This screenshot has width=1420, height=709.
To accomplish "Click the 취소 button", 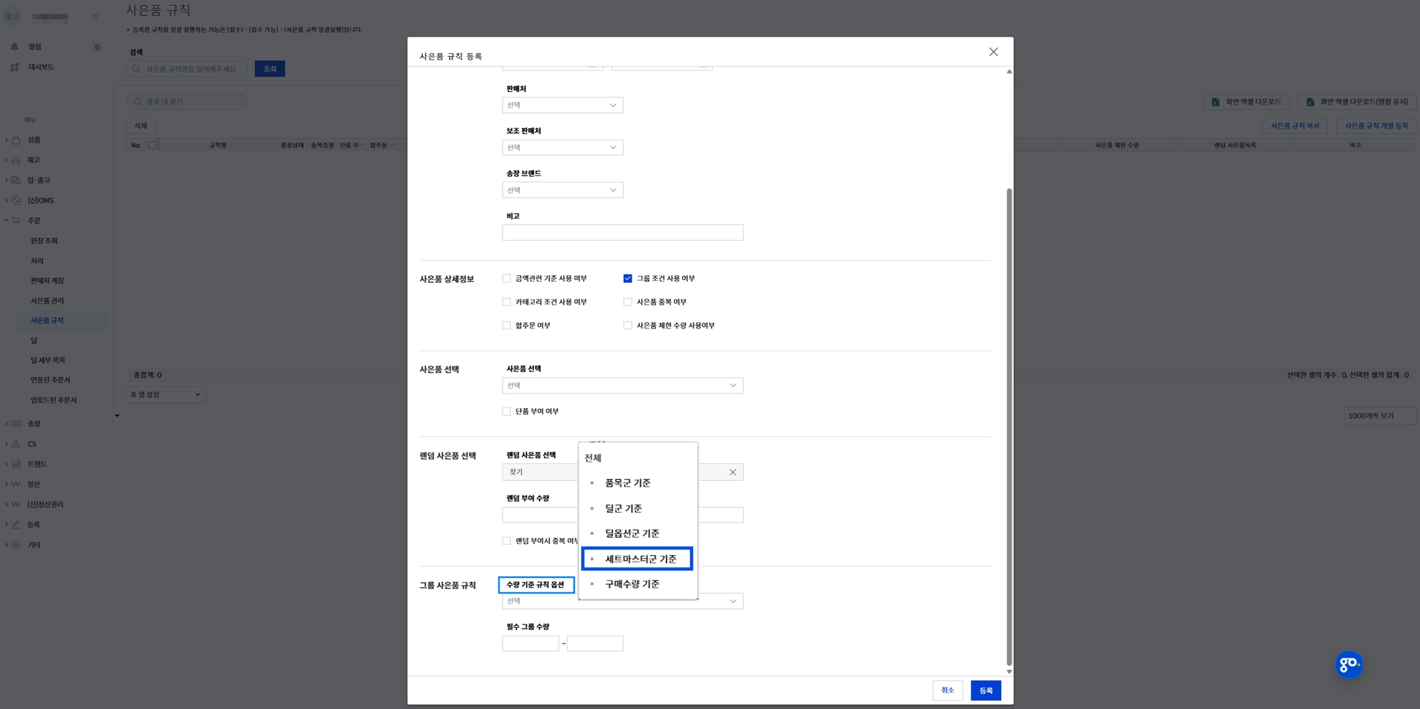I will 947,690.
